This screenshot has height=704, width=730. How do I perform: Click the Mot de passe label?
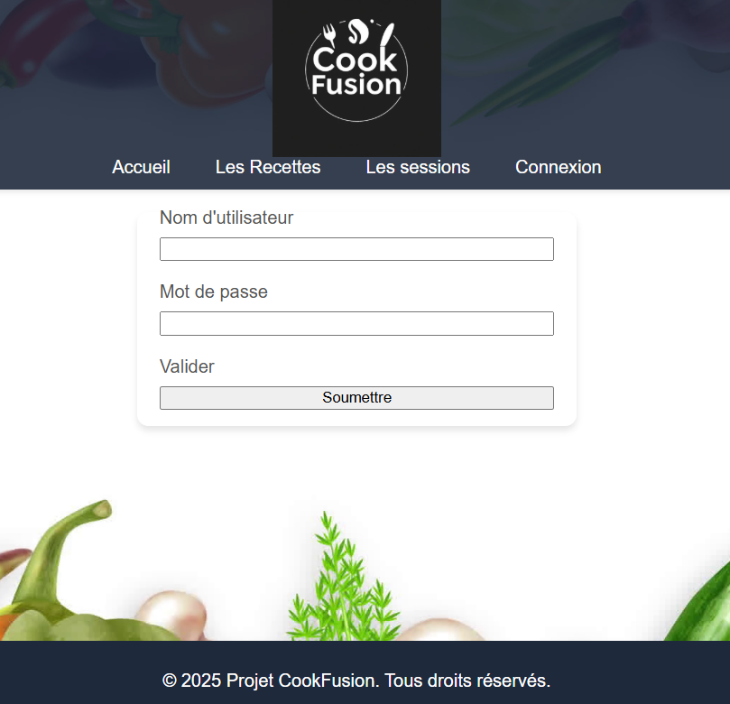214,292
